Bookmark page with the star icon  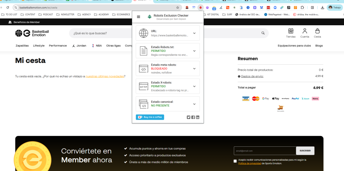pyautogui.click(x=177, y=7)
